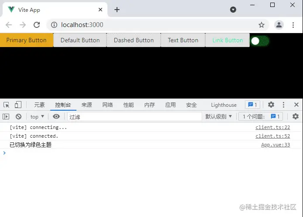Click the browser back arrow
Image resolution: width=303 pixels, height=217 pixels.
click(9, 25)
